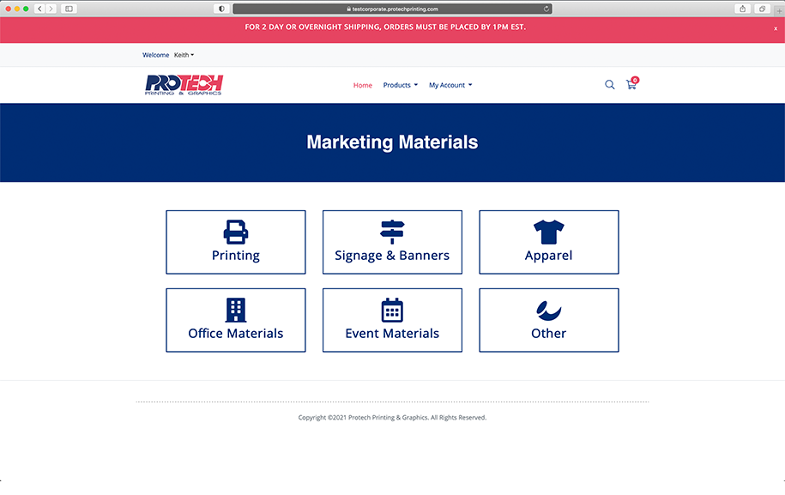Open the Keith user dropdown
Image resolution: width=785 pixels, height=495 pixels.
184,55
